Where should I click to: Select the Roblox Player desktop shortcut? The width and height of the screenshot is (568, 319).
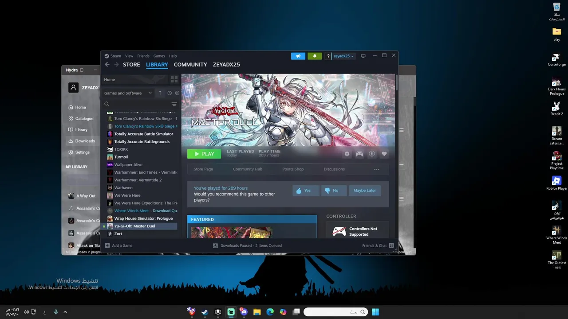[x=556, y=183]
